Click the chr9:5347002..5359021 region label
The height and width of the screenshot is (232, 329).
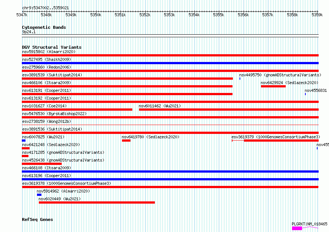(x=45, y=8)
